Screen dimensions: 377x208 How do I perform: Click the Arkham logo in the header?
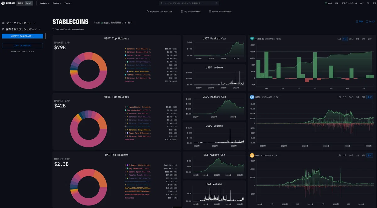pyautogui.click(x=8, y=3)
